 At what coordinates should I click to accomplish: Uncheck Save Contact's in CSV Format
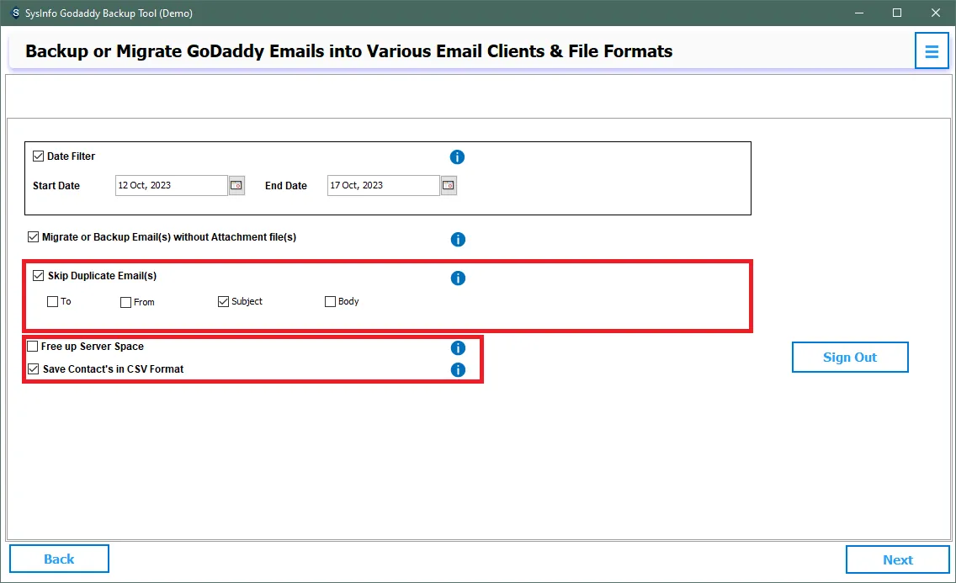coord(34,369)
